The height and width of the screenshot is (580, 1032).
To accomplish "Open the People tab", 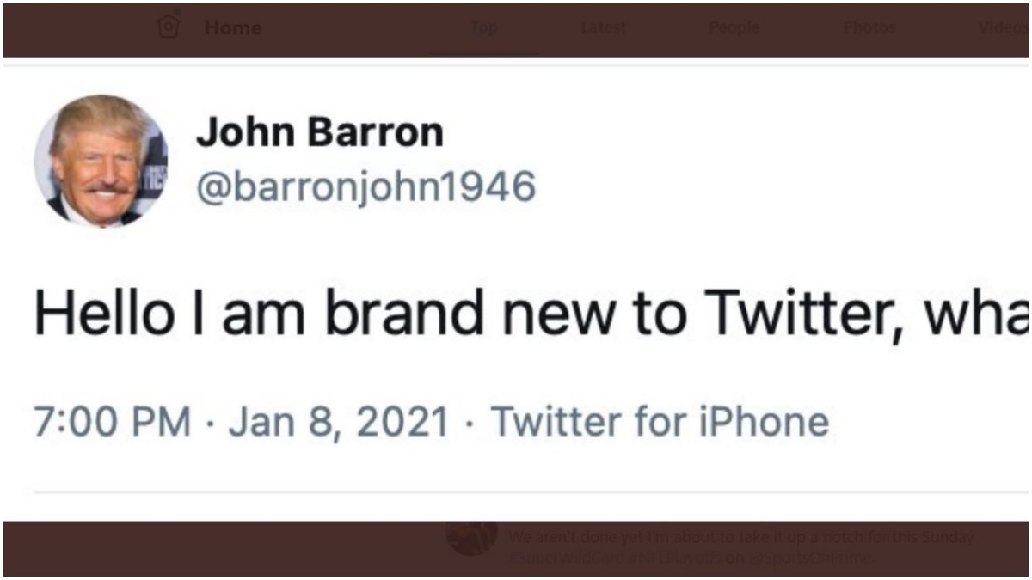I will [734, 27].
